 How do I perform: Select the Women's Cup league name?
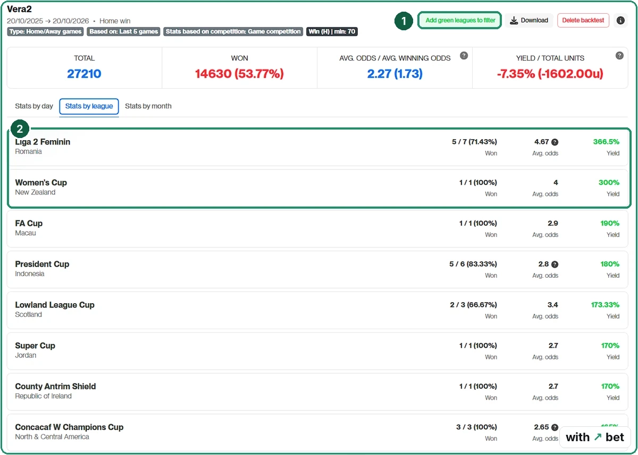[x=41, y=183]
